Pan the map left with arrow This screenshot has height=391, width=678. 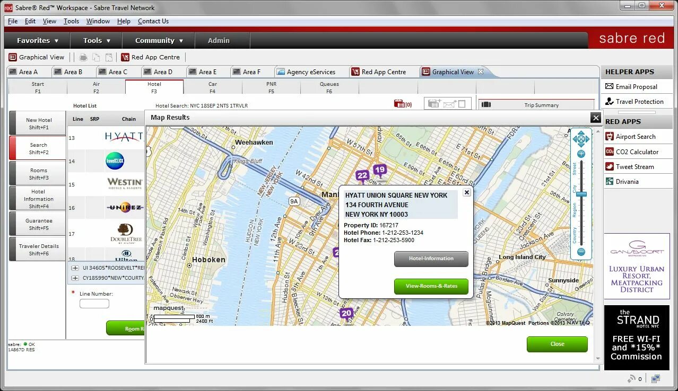point(575,139)
